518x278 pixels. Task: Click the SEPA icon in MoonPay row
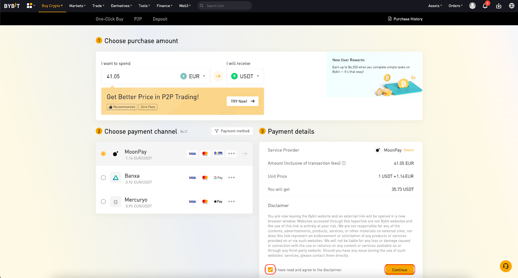pos(218,153)
